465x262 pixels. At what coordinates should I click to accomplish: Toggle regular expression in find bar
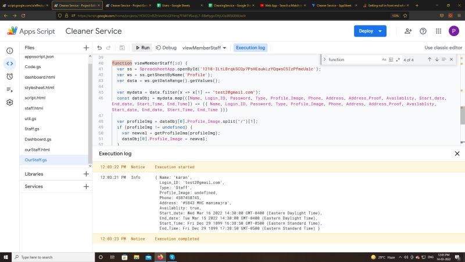click(x=398, y=60)
